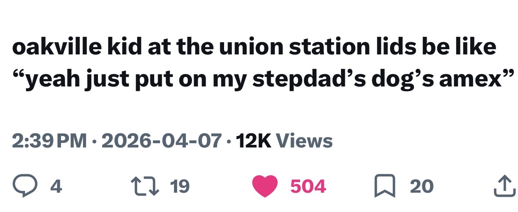Image resolution: width=518 pixels, height=212 pixels.
Task: Click the repost count 19
Action: point(179,187)
